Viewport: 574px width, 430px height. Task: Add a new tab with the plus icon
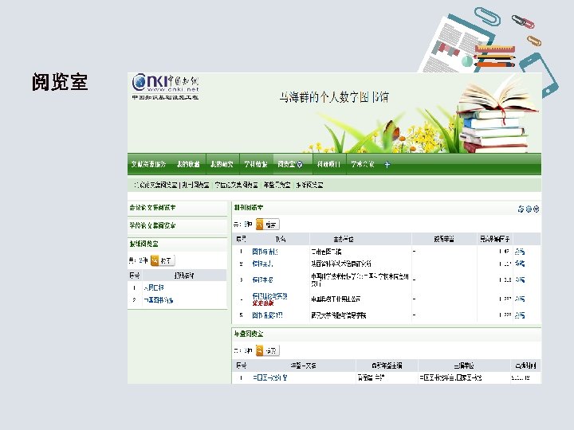coord(387,165)
